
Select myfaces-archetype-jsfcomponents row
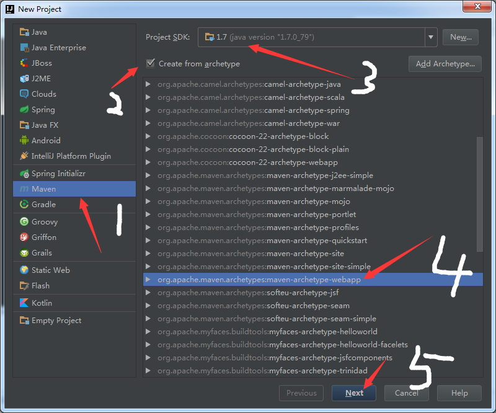point(313,358)
